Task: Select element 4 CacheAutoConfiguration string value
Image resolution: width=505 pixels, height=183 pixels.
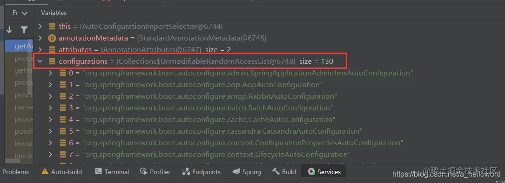Action: (x=209, y=120)
